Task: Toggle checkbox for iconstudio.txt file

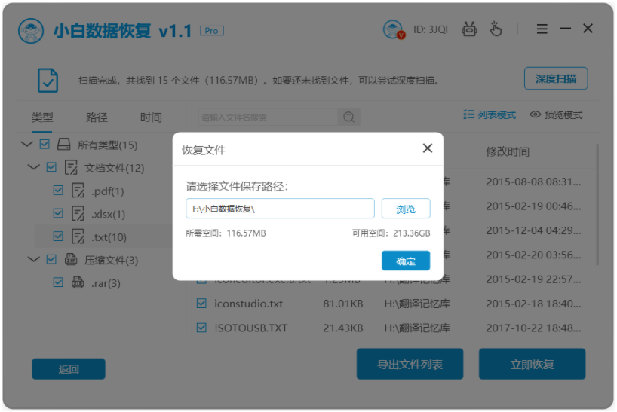Action: tap(201, 304)
